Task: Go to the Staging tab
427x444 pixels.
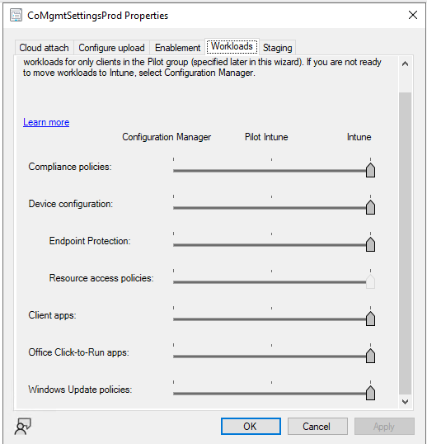Action: [x=277, y=48]
